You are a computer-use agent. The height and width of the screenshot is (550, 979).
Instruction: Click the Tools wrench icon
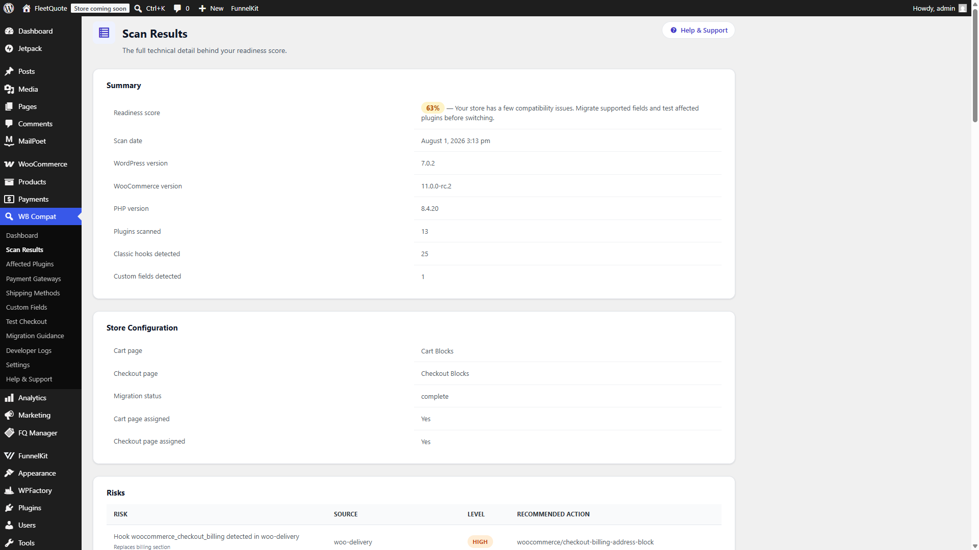coord(9,543)
